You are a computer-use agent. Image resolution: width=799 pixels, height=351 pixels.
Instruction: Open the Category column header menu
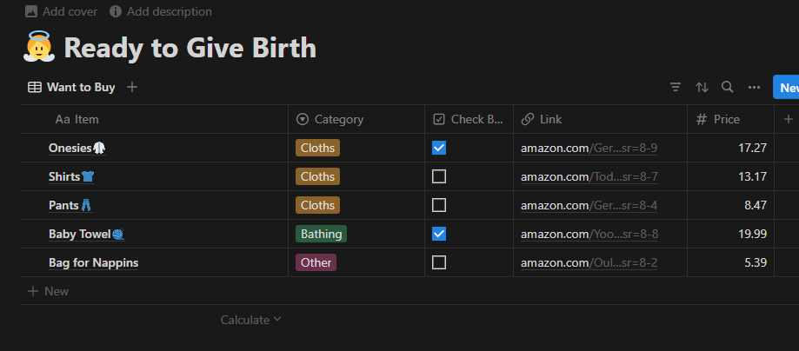pyautogui.click(x=338, y=119)
